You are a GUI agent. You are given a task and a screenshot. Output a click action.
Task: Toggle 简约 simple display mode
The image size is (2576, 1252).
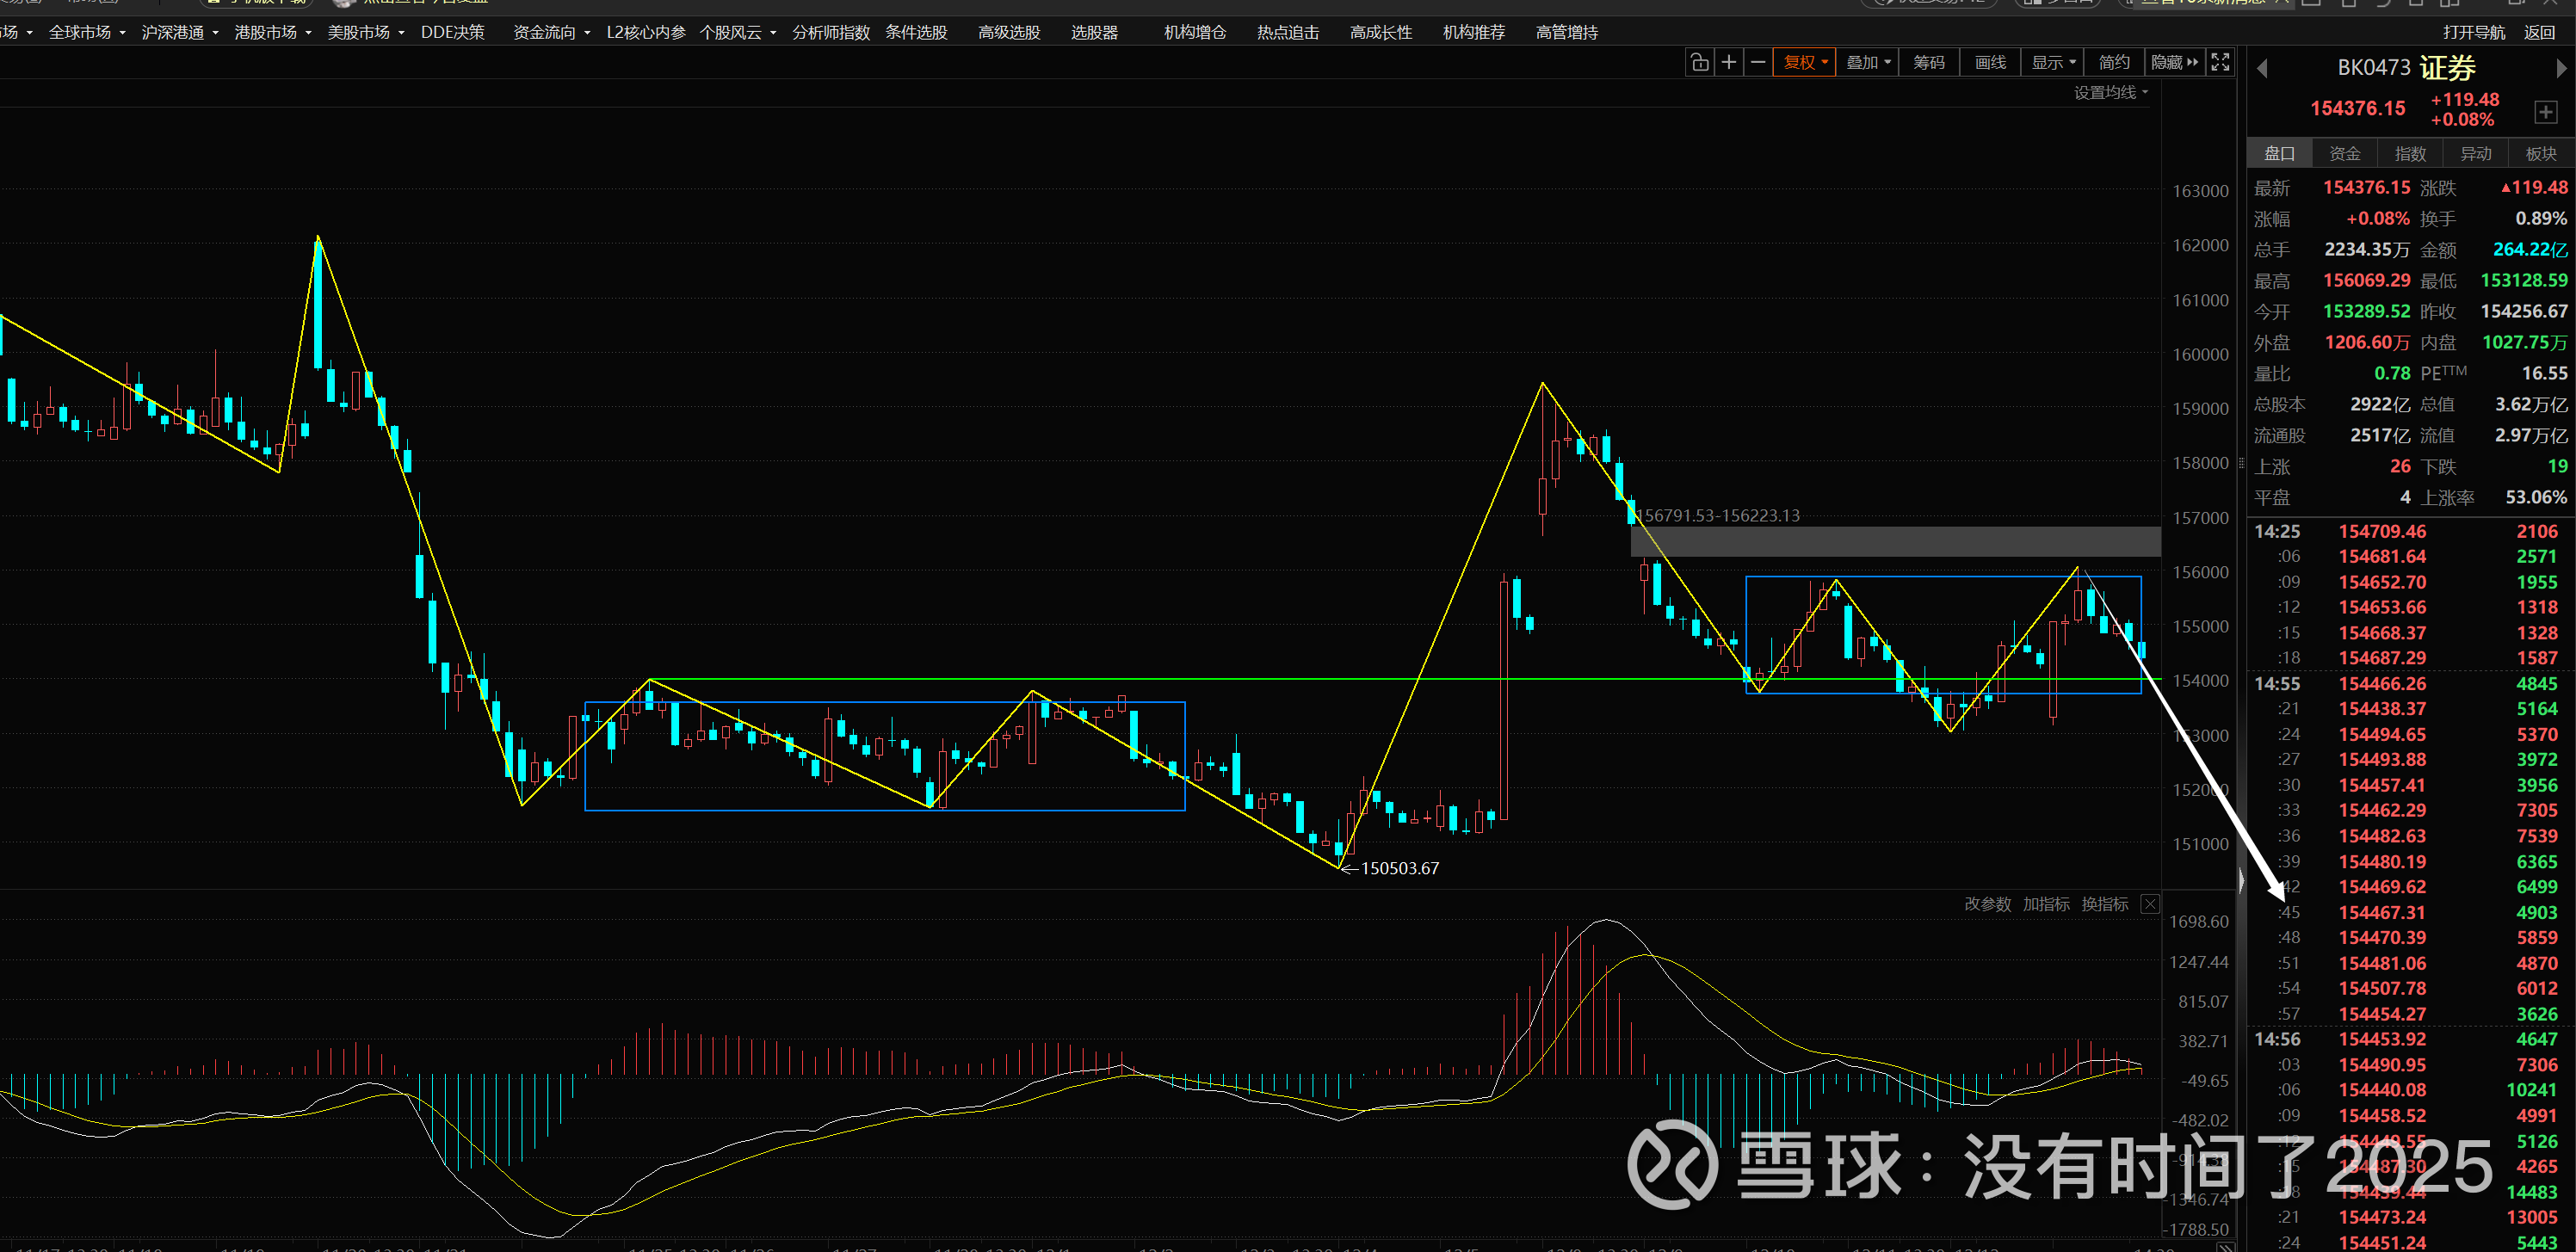tap(2113, 62)
